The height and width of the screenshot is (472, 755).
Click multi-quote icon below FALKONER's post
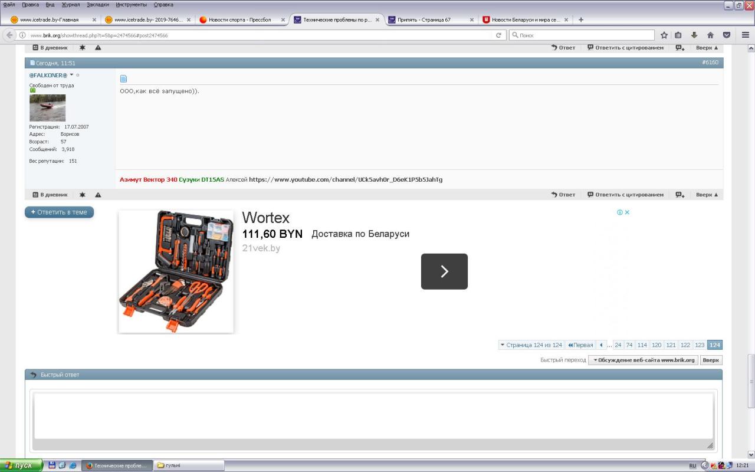[x=679, y=195]
